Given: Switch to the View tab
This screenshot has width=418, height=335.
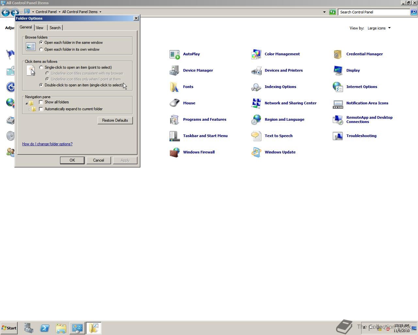Looking at the screenshot, I should point(40,28).
